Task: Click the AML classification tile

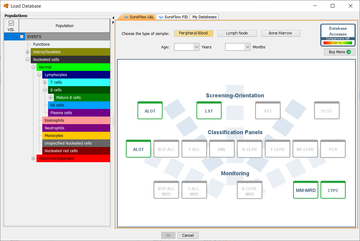Action: (x=222, y=148)
